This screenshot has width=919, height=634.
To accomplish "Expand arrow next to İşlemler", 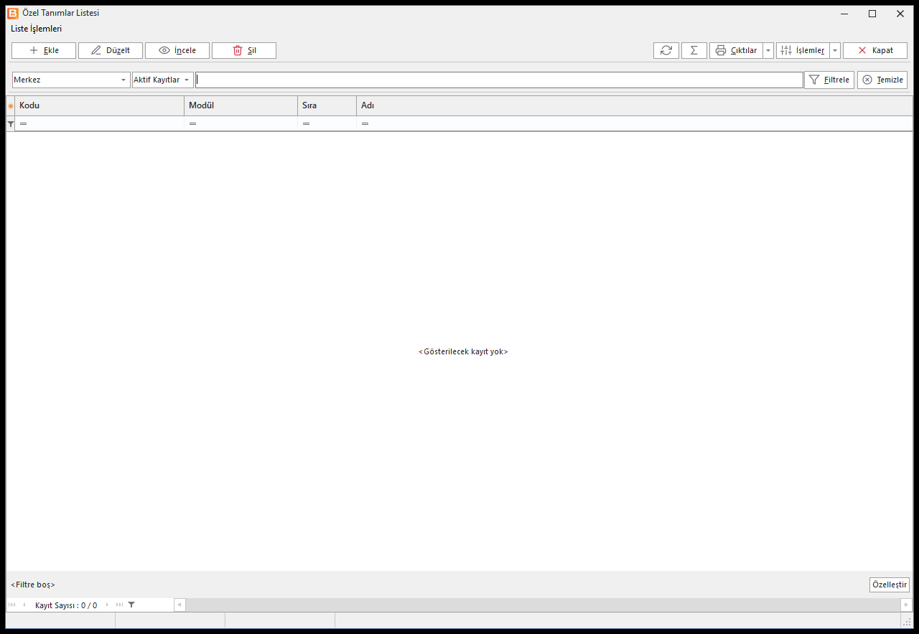I will tap(835, 50).
